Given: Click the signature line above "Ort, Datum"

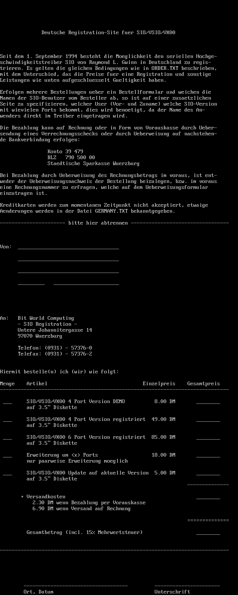Looking at the screenshot, I should (x=75, y=586).
